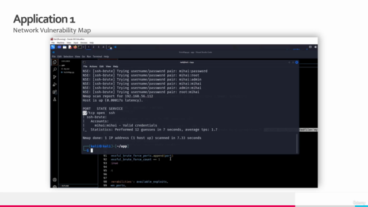
Task: Close the terminal window with blue button
Action: pyautogui.click(x=297, y=63)
